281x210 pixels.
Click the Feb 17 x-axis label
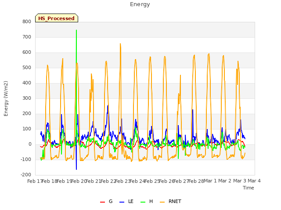click(35, 181)
